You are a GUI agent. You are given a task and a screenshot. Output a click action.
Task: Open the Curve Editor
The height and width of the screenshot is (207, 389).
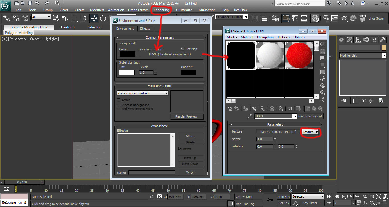pyautogui.click(x=295, y=18)
